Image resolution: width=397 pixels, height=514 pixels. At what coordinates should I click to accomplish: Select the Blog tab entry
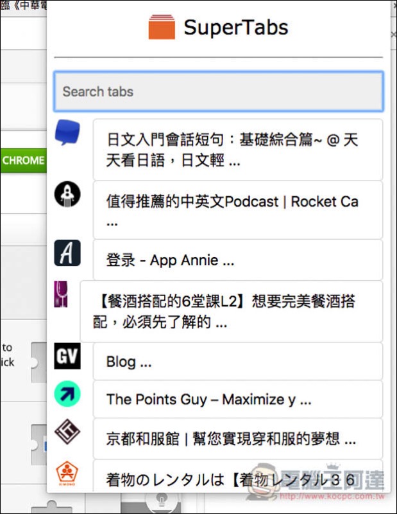point(238,362)
